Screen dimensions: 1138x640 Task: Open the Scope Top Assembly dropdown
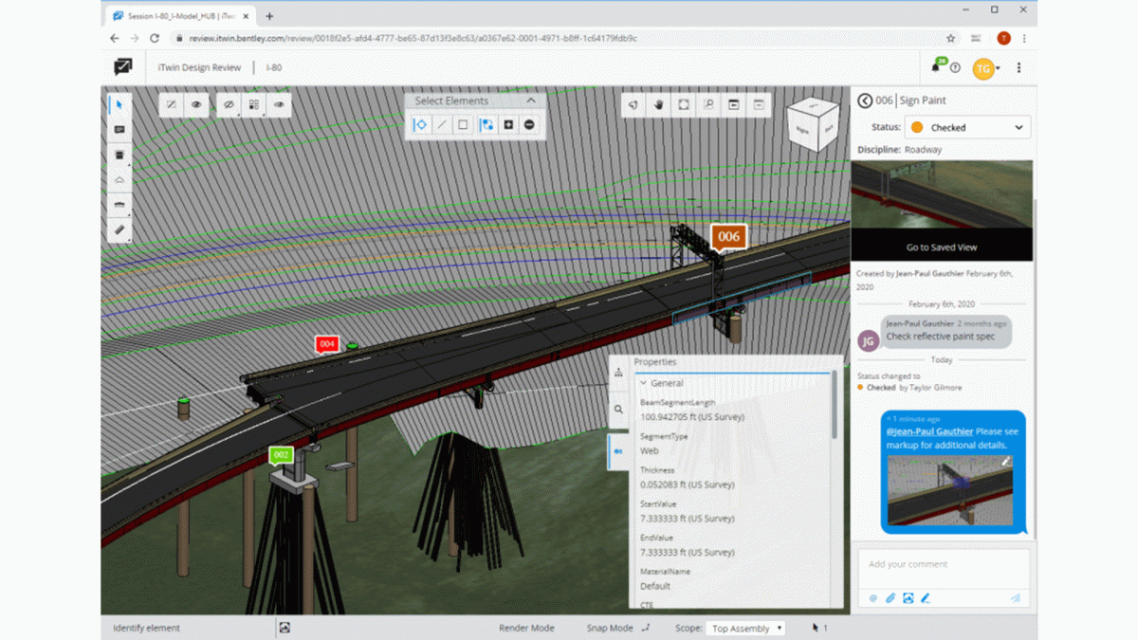pos(745,628)
